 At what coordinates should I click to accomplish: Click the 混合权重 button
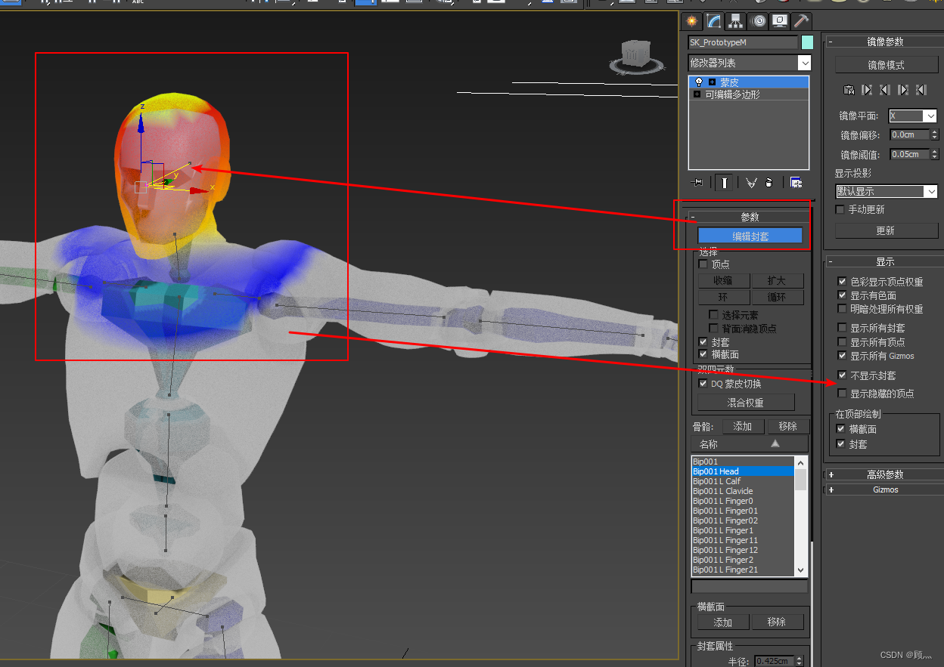746,403
